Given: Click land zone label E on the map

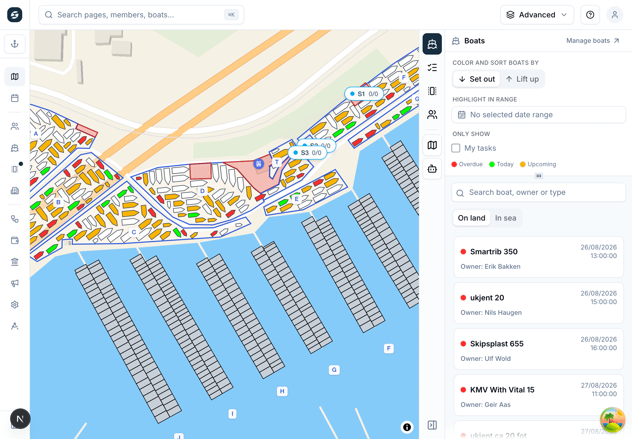Looking at the screenshot, I should [296, 199].
